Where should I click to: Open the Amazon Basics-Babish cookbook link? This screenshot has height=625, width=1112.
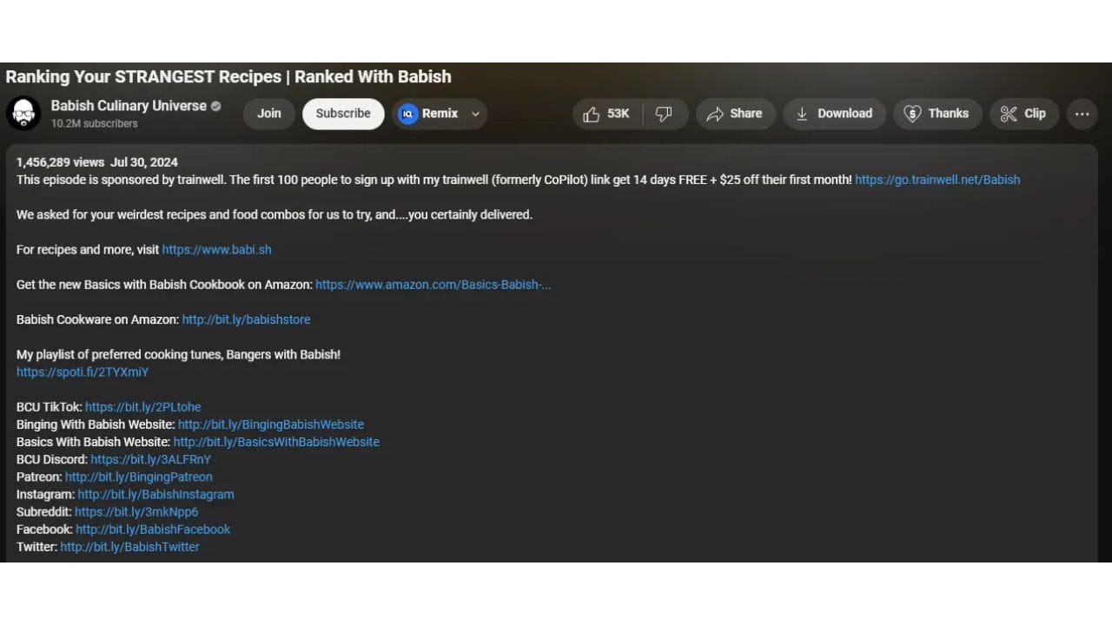pos(433,284)
